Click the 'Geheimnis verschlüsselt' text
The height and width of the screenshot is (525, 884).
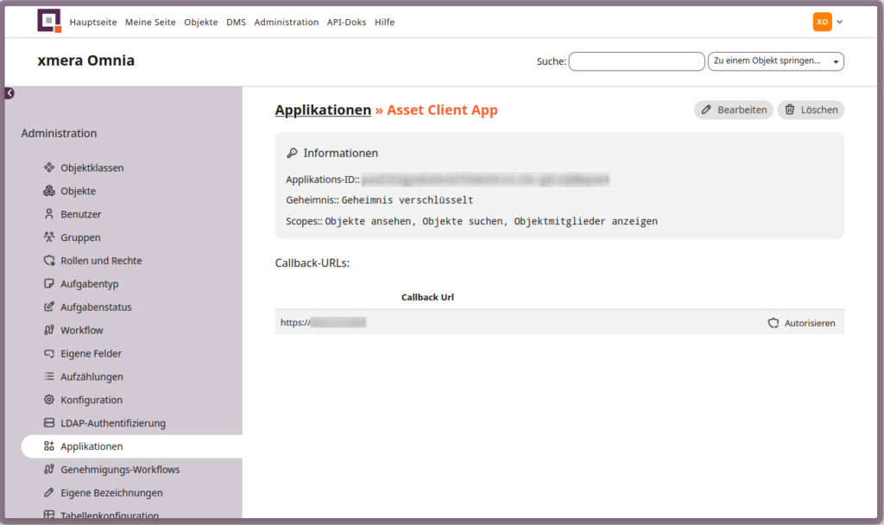(x=407, y=200)
